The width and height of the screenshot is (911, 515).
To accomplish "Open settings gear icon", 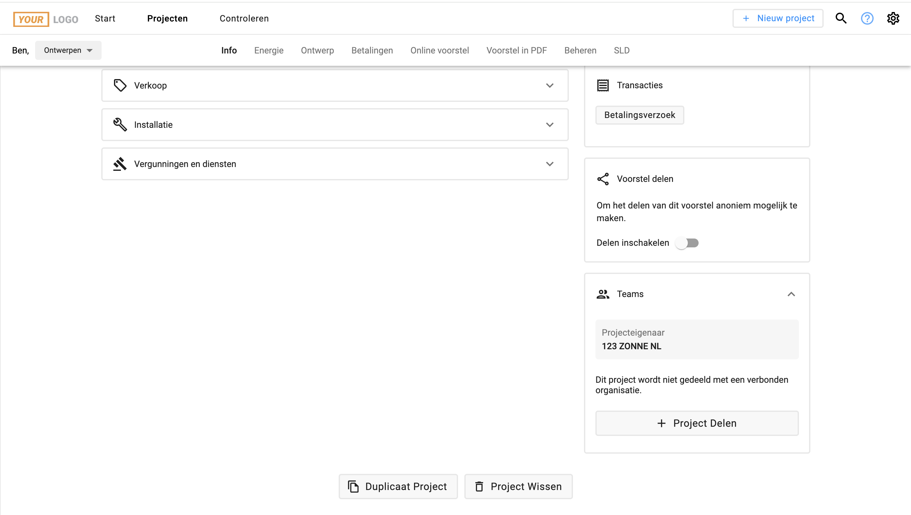I will pos(893,18).
